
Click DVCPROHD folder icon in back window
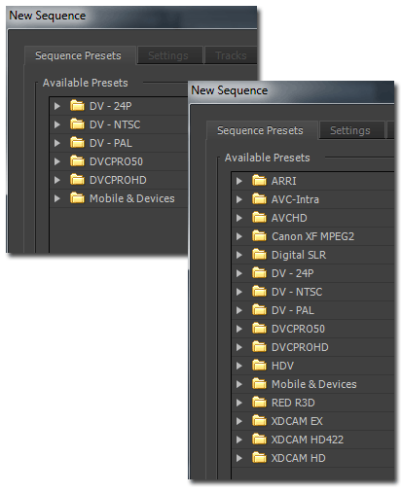77,179
